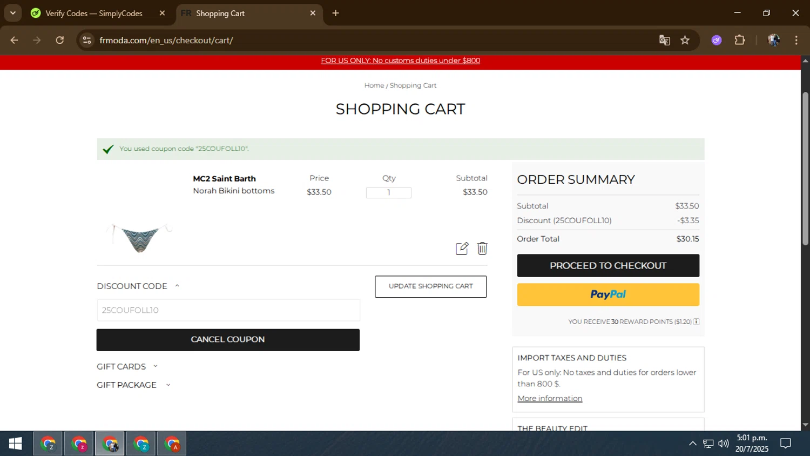The height and width of the screenshot is (456, 810).
Task: Go forward with the forward arrow
Action: click(x=37, y=41)
